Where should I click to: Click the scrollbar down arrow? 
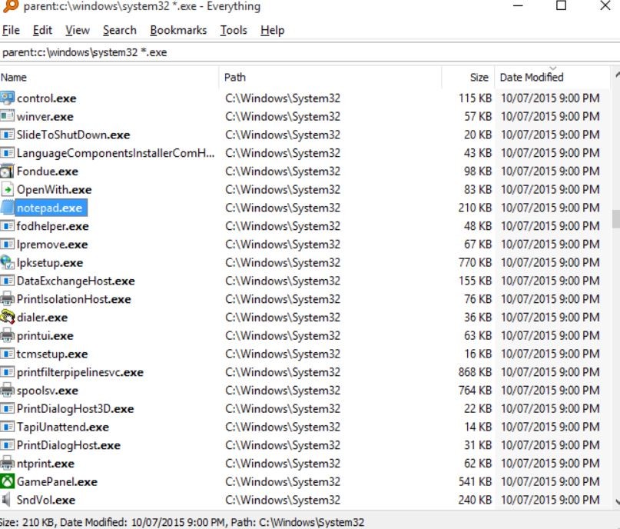coord(616,501)
